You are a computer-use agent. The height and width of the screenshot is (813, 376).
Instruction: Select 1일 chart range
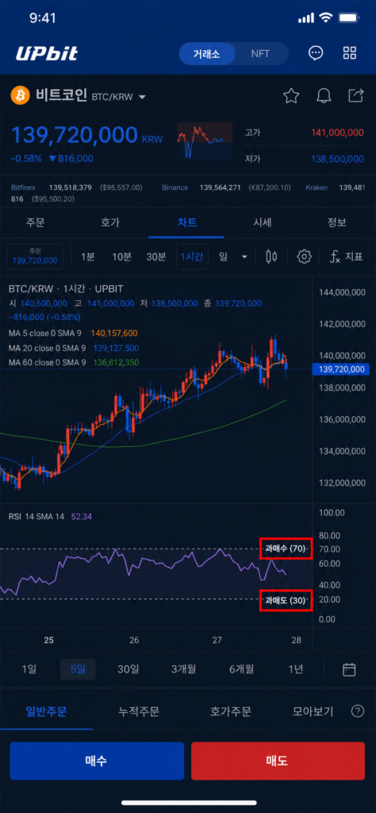click(x=29, y=669)
